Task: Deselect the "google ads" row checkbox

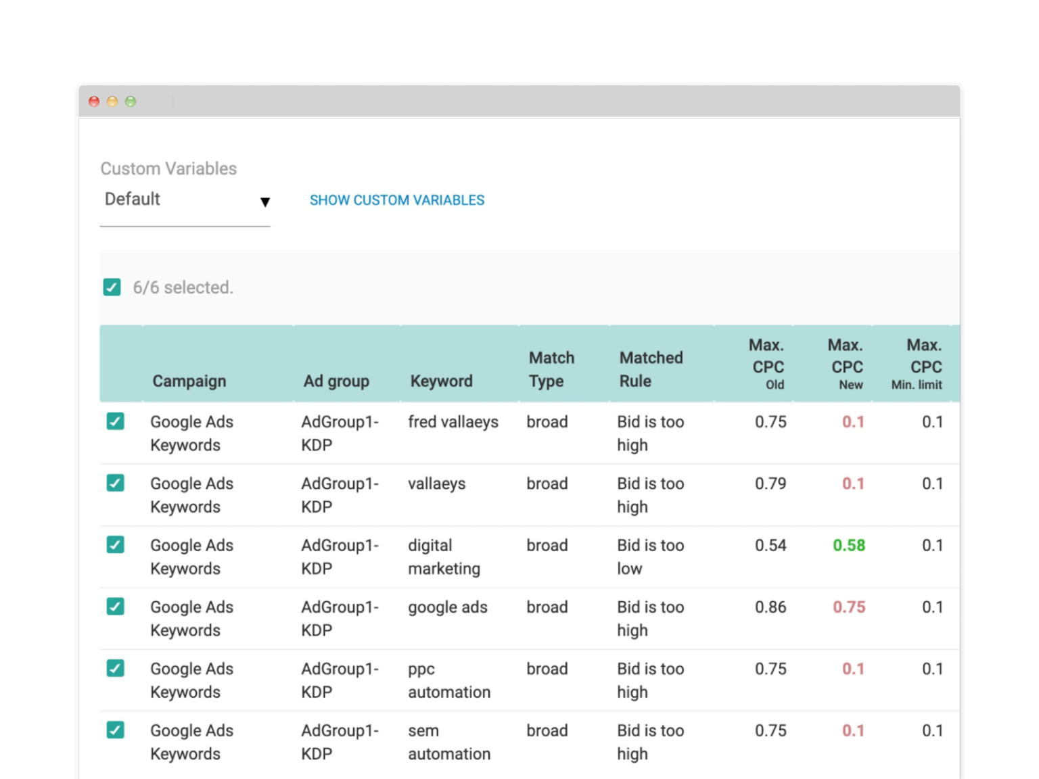Action: [x=116, y=607]
